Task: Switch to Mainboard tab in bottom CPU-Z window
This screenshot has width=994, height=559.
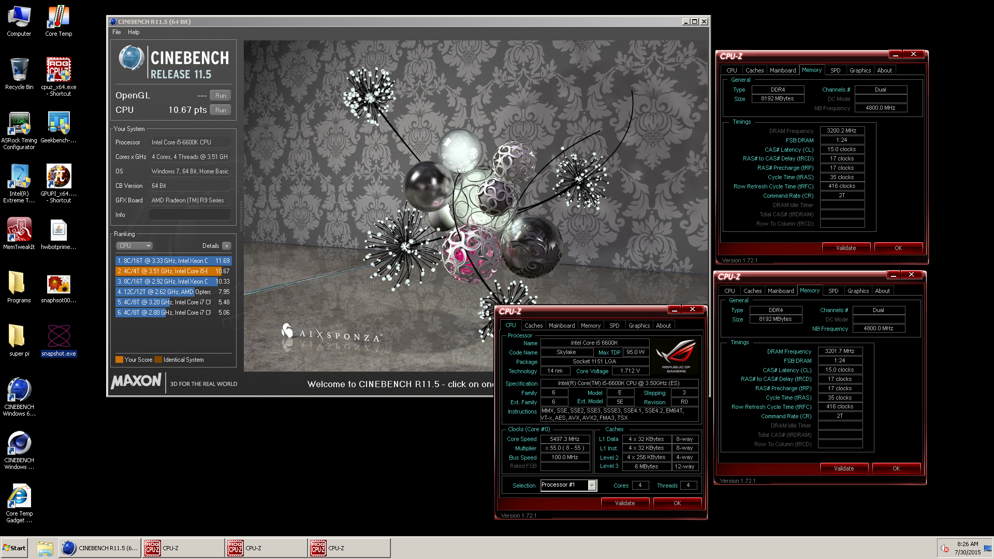Action: 562,326
